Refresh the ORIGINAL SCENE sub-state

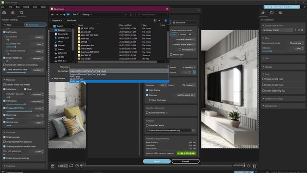tap(299, 30)
